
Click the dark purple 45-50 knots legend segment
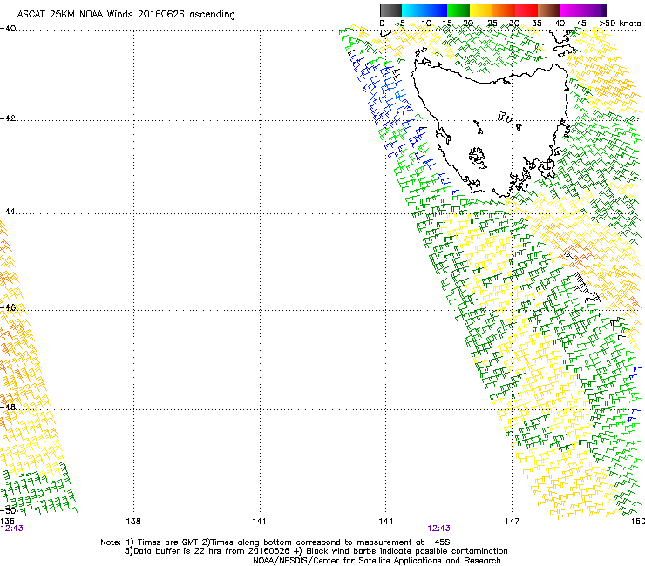coord(594,10)
